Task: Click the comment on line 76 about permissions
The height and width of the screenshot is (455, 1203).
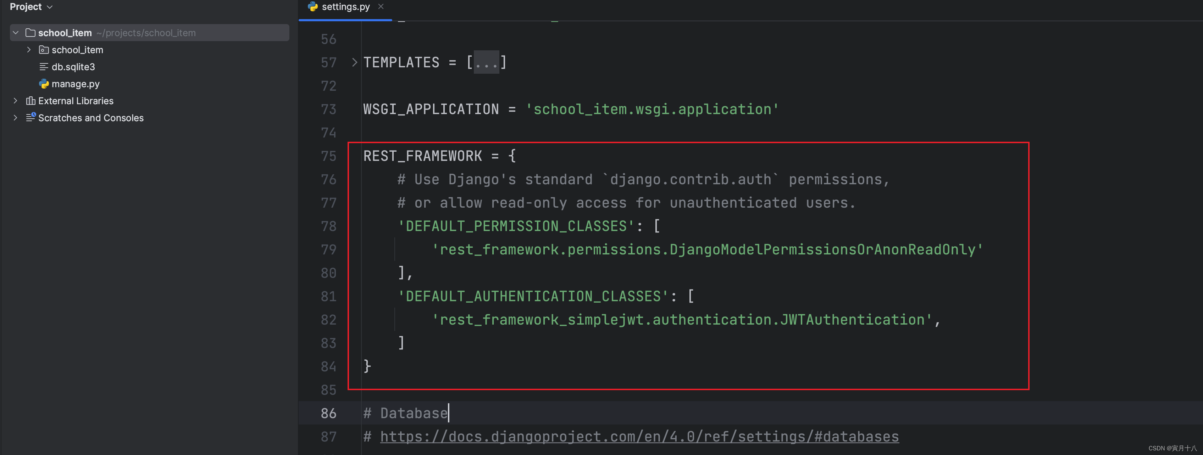Action: (x=644, y=180)
